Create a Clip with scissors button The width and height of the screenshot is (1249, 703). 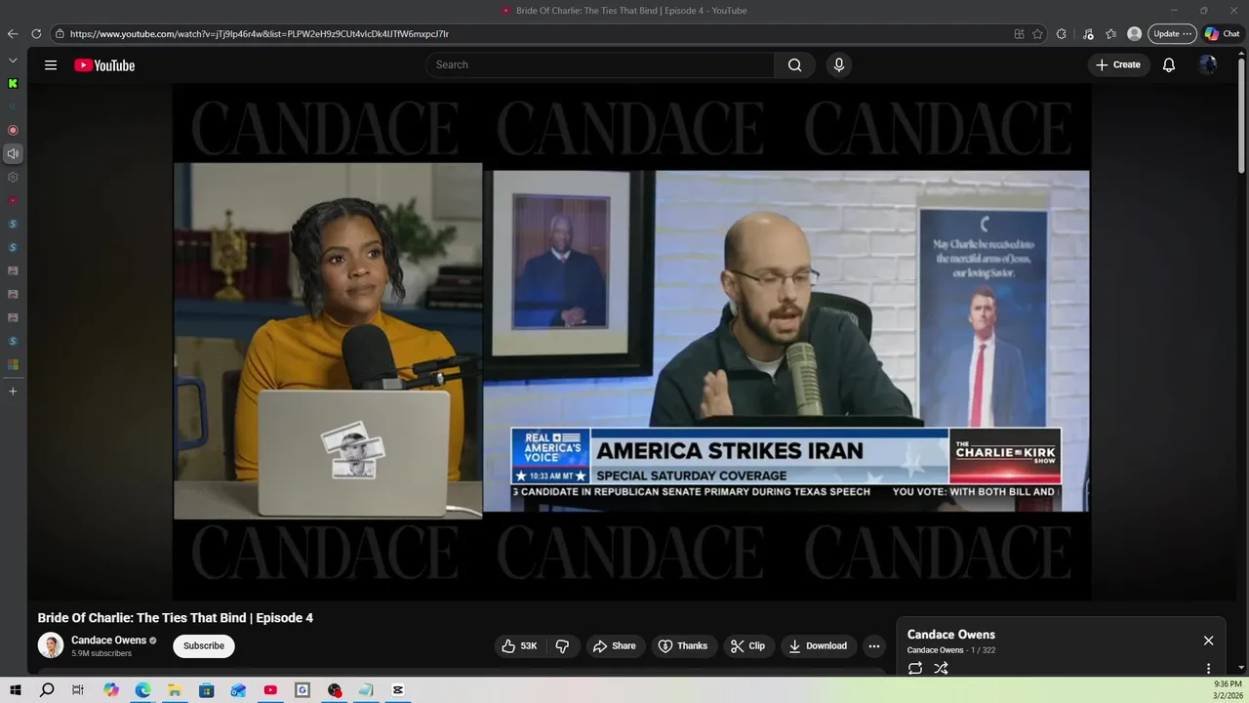pos(748,645)
